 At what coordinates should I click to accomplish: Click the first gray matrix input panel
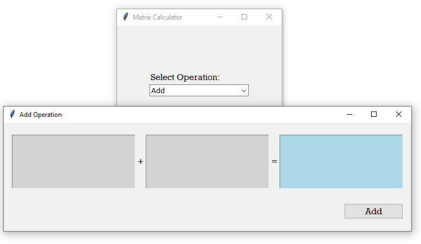pyautogui.click(x=74, y=162)
